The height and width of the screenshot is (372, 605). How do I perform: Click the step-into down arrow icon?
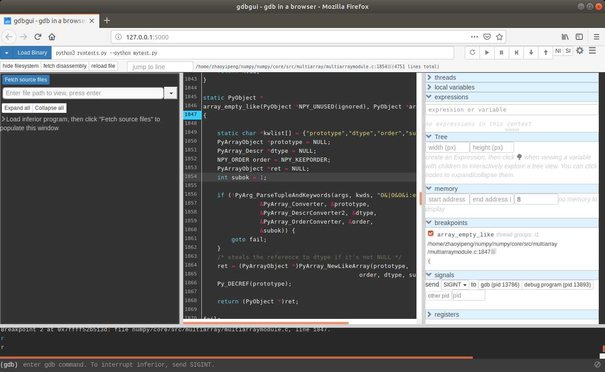tap(531, 52)
